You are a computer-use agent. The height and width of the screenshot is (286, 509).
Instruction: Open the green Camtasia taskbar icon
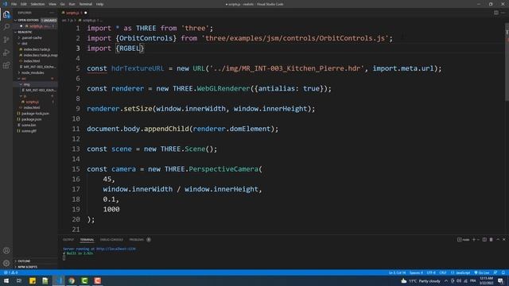pos(84,280)
